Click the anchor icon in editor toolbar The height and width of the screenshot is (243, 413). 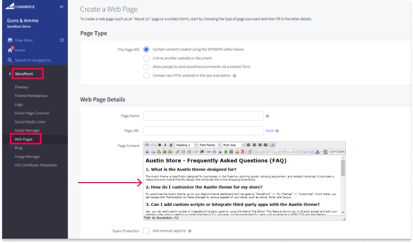(x=220, y=151)
